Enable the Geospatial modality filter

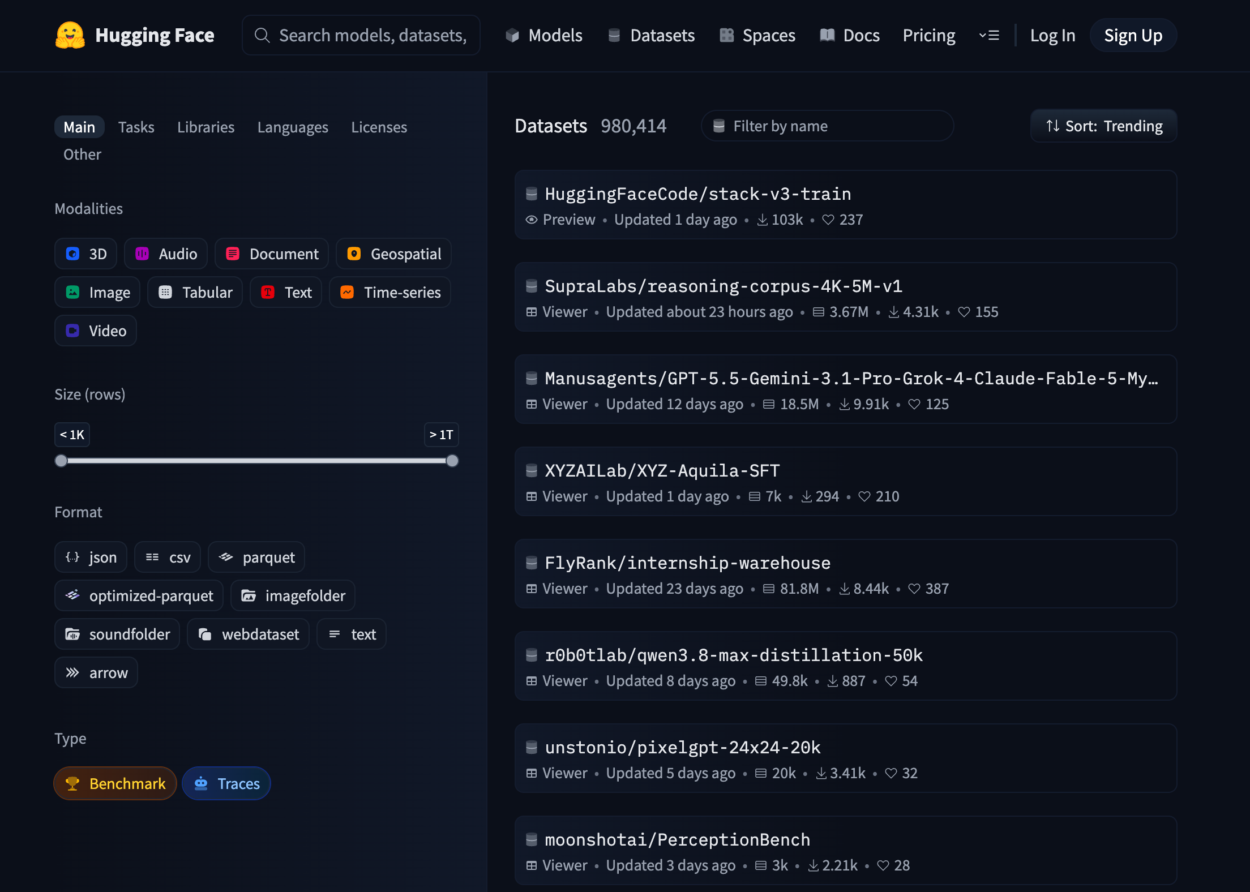point(393,254)
